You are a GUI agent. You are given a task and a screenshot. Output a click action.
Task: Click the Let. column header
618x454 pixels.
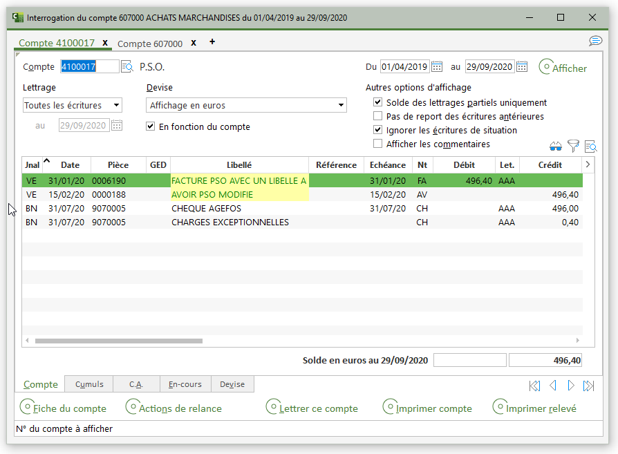[x=507, y=164]
